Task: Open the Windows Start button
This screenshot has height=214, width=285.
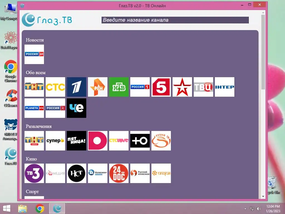Action: tap(7, 208)
